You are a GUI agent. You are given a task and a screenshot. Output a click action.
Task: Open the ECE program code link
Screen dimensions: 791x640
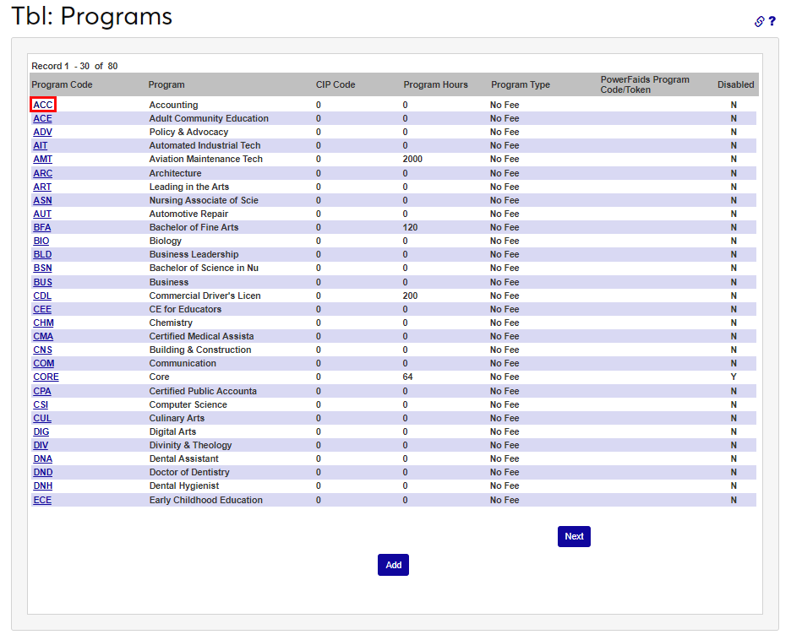(42, 500)
